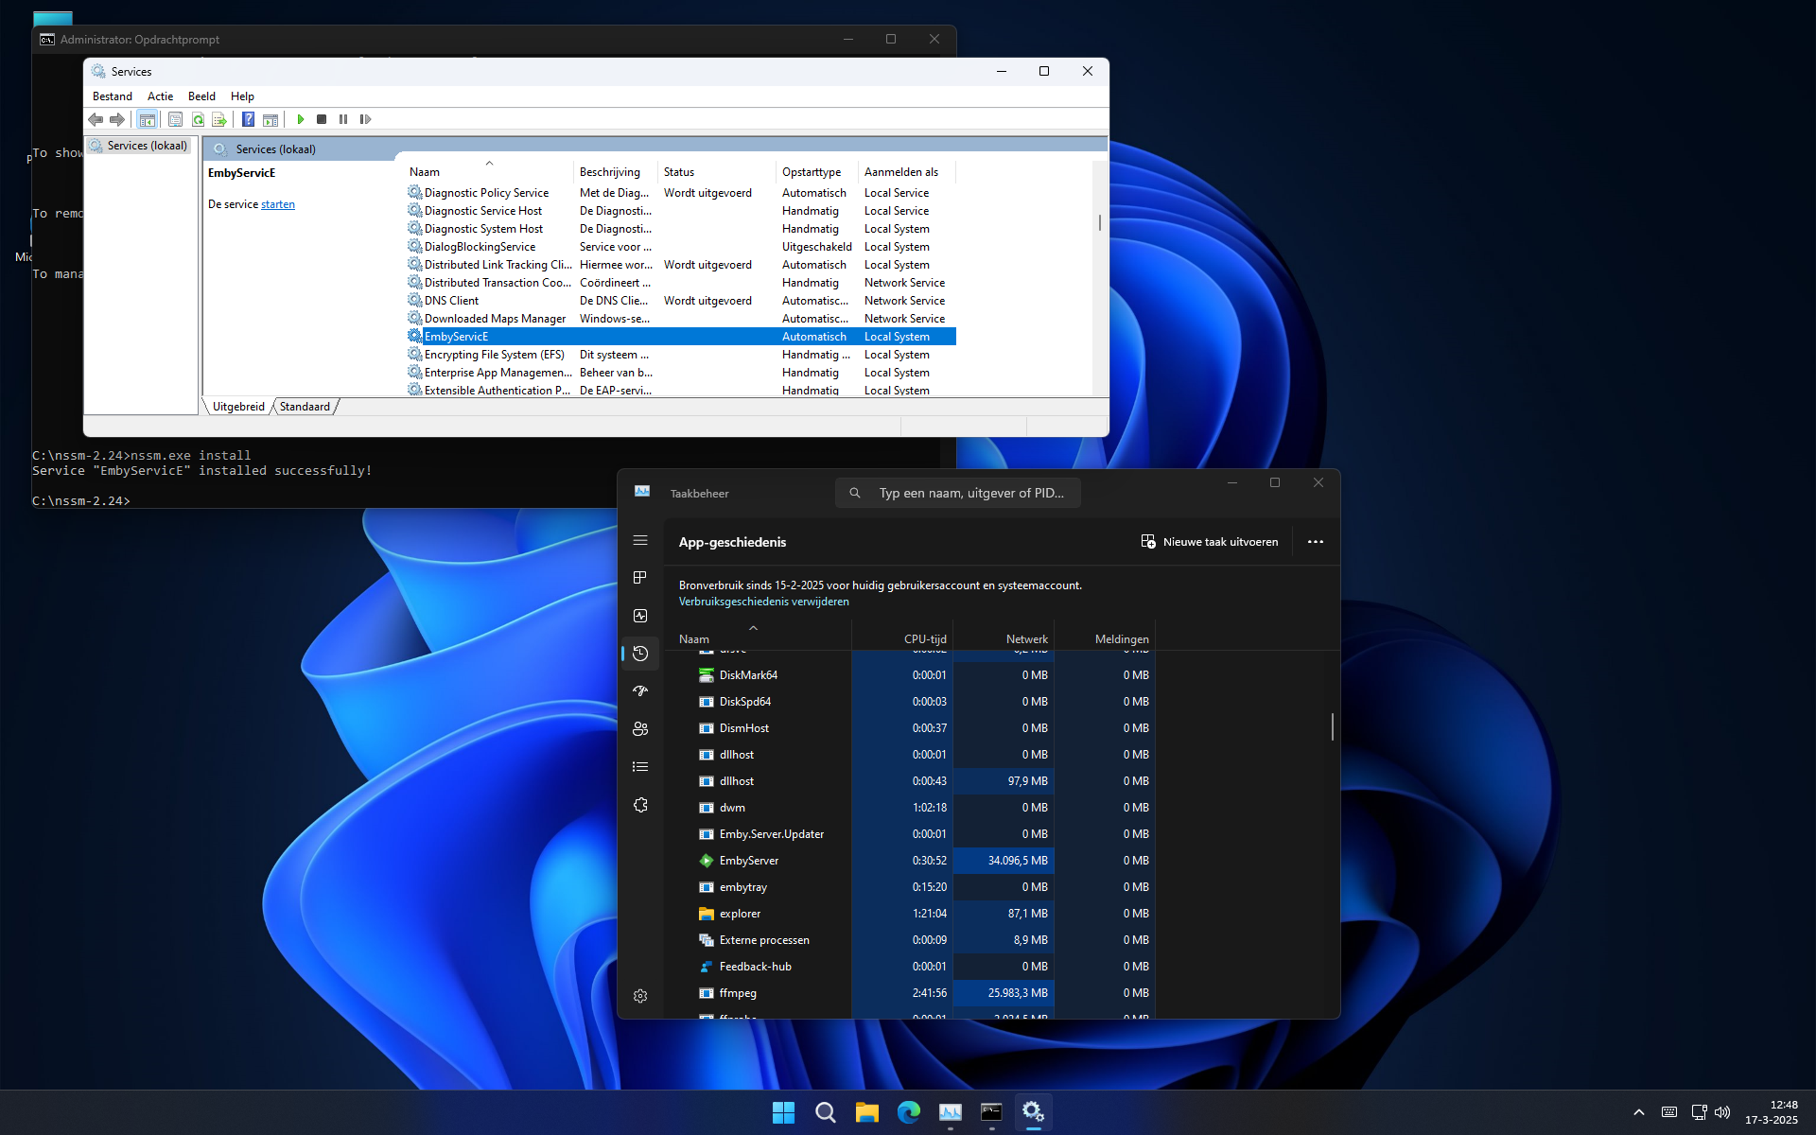Viewport: 1816px width, 1135px height.
Task: Open the Services puzzle icon in Task Manager
Action: point(640,805)
